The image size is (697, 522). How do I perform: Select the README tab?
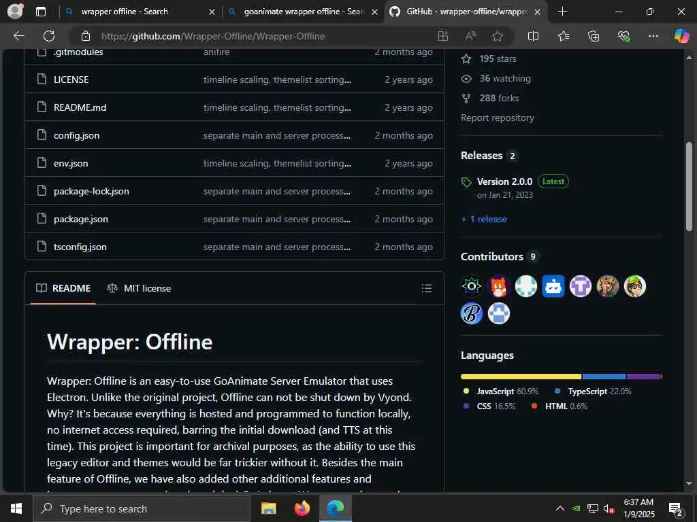pyautogui.click(x=63, y=288)
